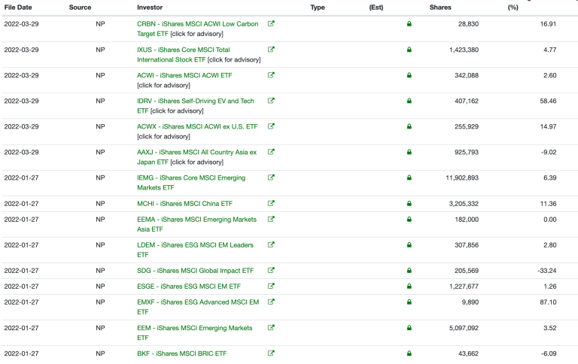Click the lock icon in ACWI row
Screen dimensions: 578x364
[409, 75]
